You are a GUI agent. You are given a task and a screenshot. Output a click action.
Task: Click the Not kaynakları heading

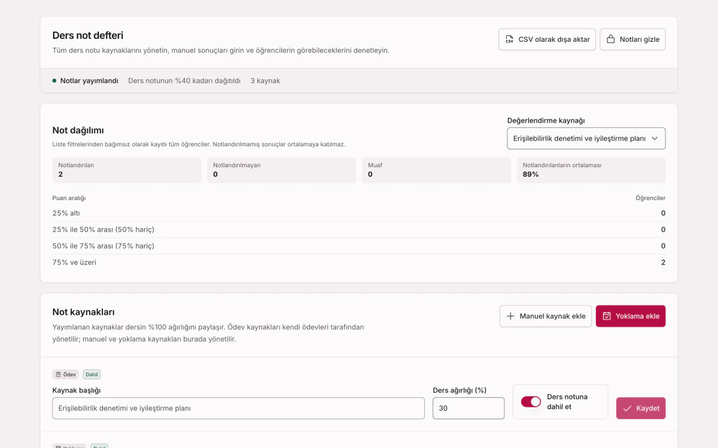[x=83, y=312]
